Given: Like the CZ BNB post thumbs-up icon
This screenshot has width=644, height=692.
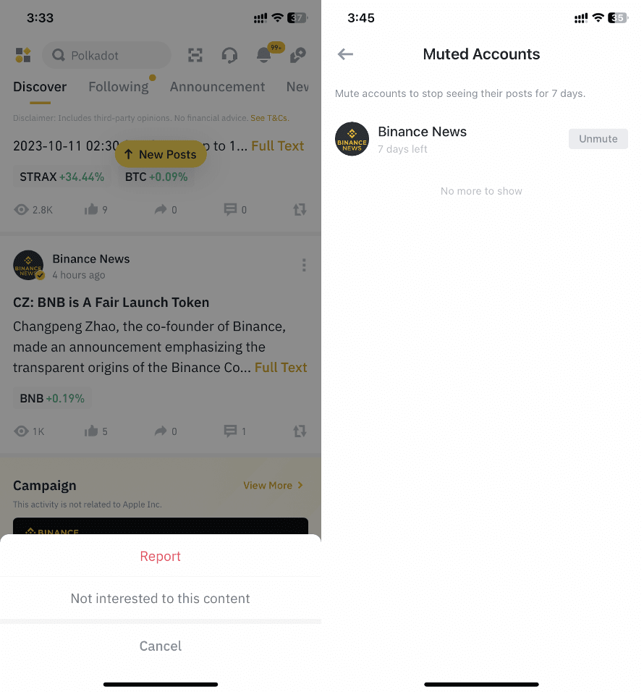Looking at the screenshot, I should coord(91,431).
